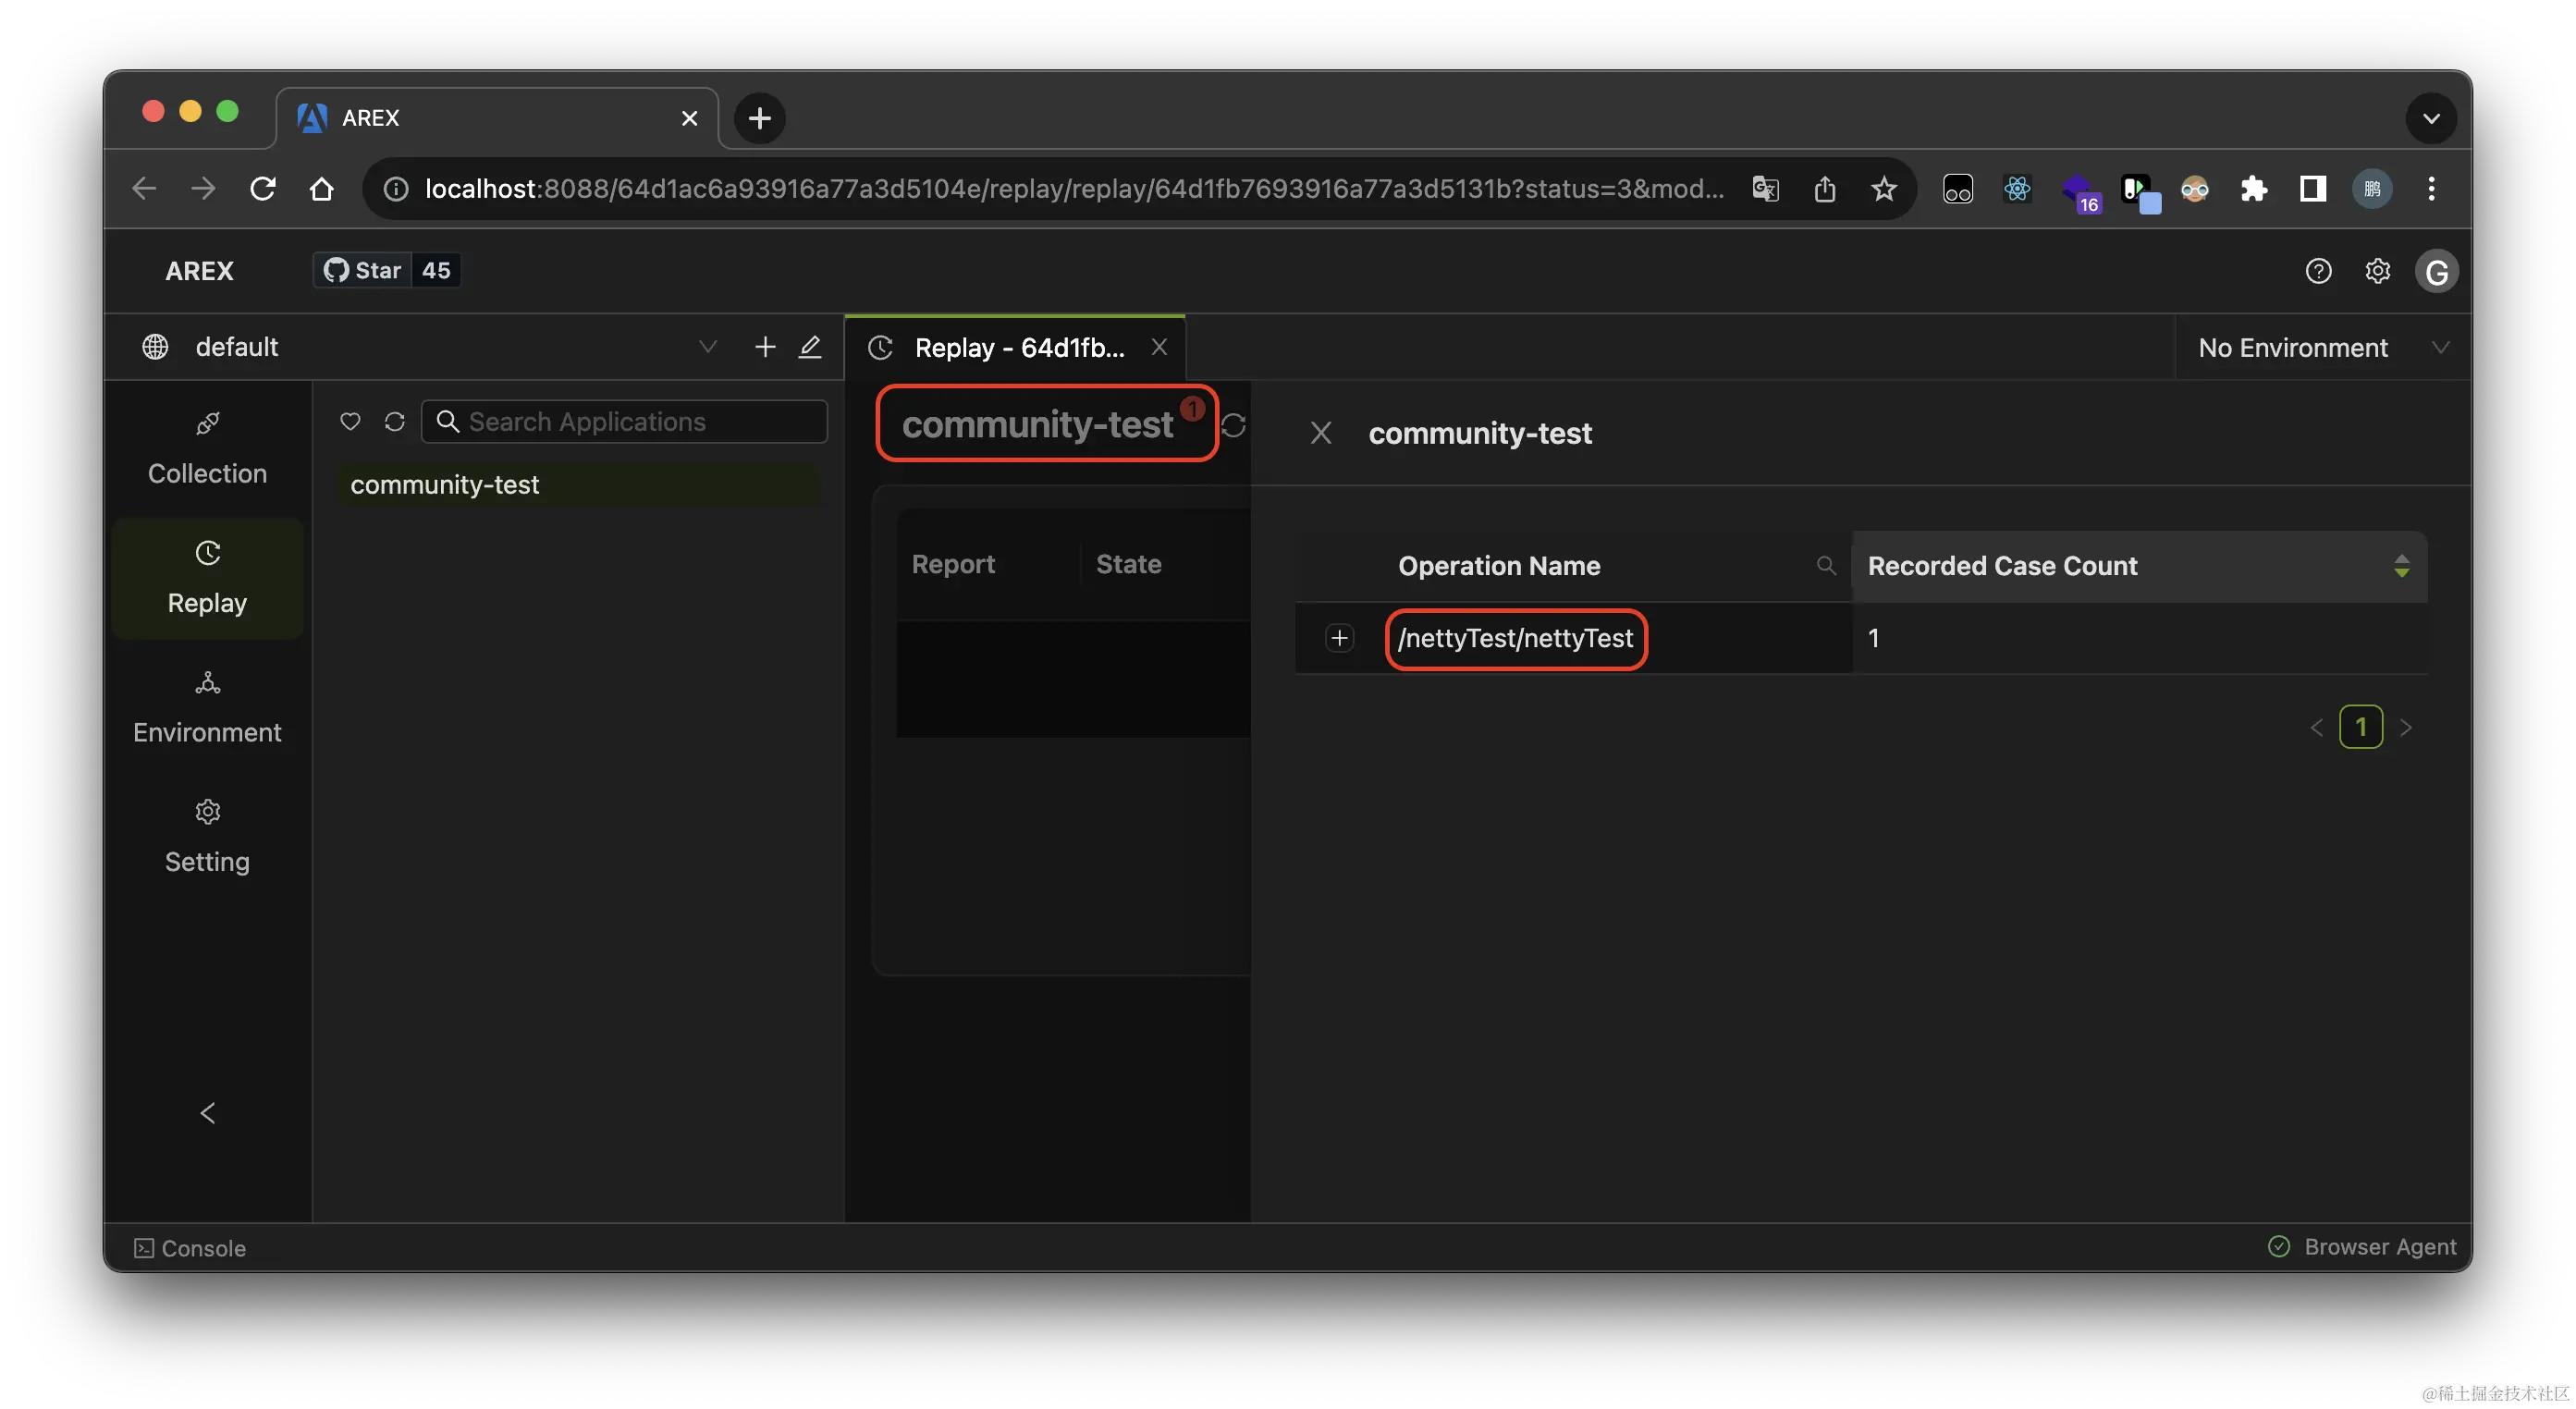Open the Setting sidebar section
This screenshot has width=2576, height=1409.
pos(207,837)
